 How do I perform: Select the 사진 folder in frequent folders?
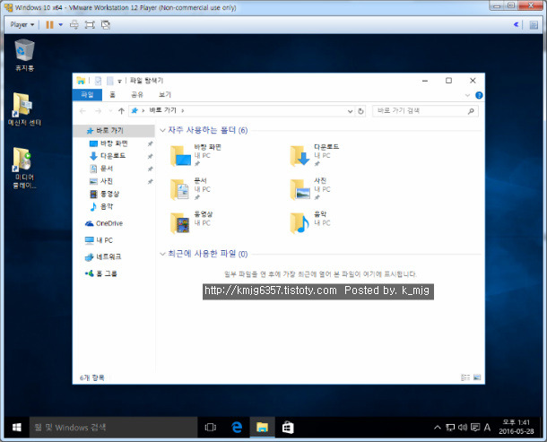point(310,189)
